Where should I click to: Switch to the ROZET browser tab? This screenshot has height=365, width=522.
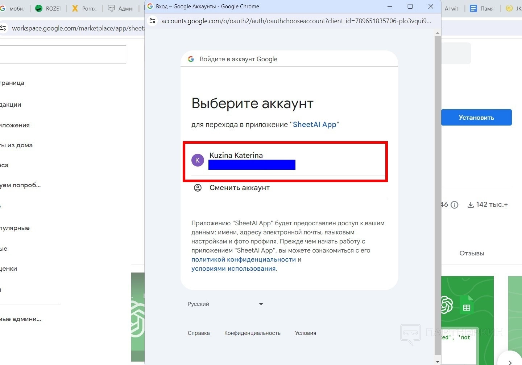[x=48, y=8]
